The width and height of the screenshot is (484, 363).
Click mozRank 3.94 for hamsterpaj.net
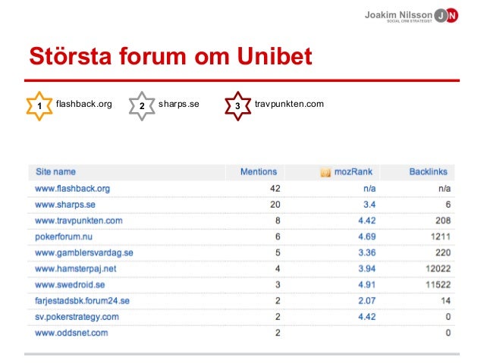click(x=366, y=268)
